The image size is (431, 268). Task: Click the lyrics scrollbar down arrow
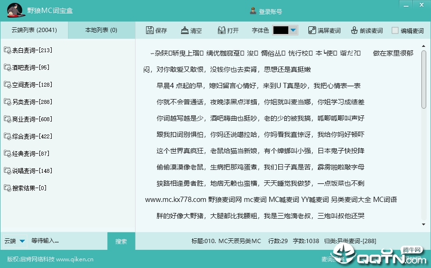click(424, 224)
